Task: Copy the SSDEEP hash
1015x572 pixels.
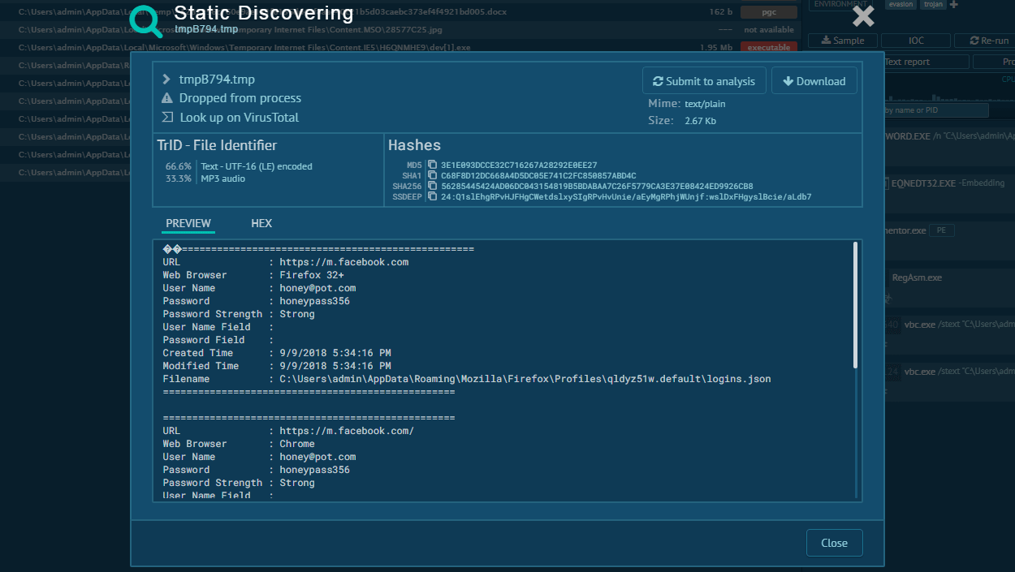Action: [x=433, y=197]
